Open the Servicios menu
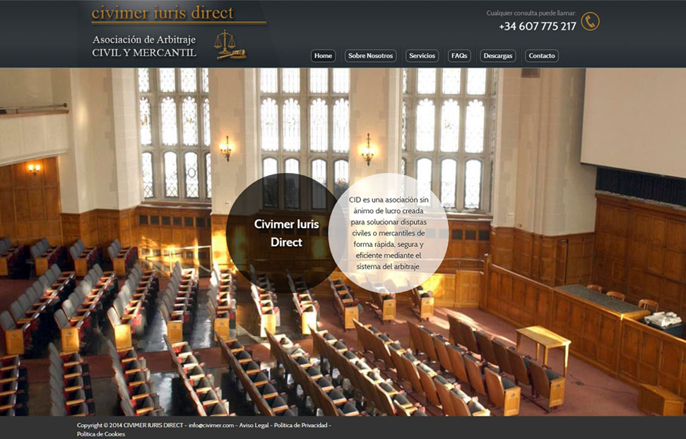The width and height of the screenshot is (686, 439). coord(422,56)
